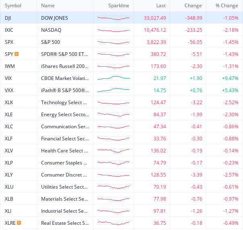Click the SPX symbol
The width and height of the screenshot is (243, 230).
click(9, 42)
